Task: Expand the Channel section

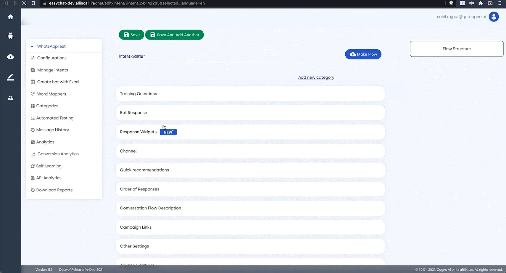Action: pos(250,151)
